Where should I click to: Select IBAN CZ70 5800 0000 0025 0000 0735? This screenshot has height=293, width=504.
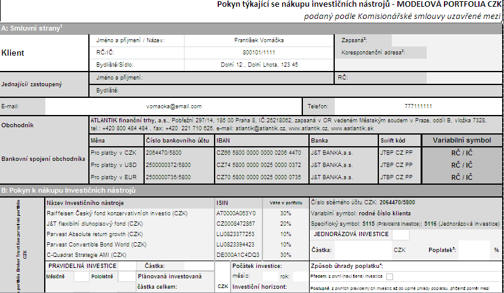tap(262, 177)
